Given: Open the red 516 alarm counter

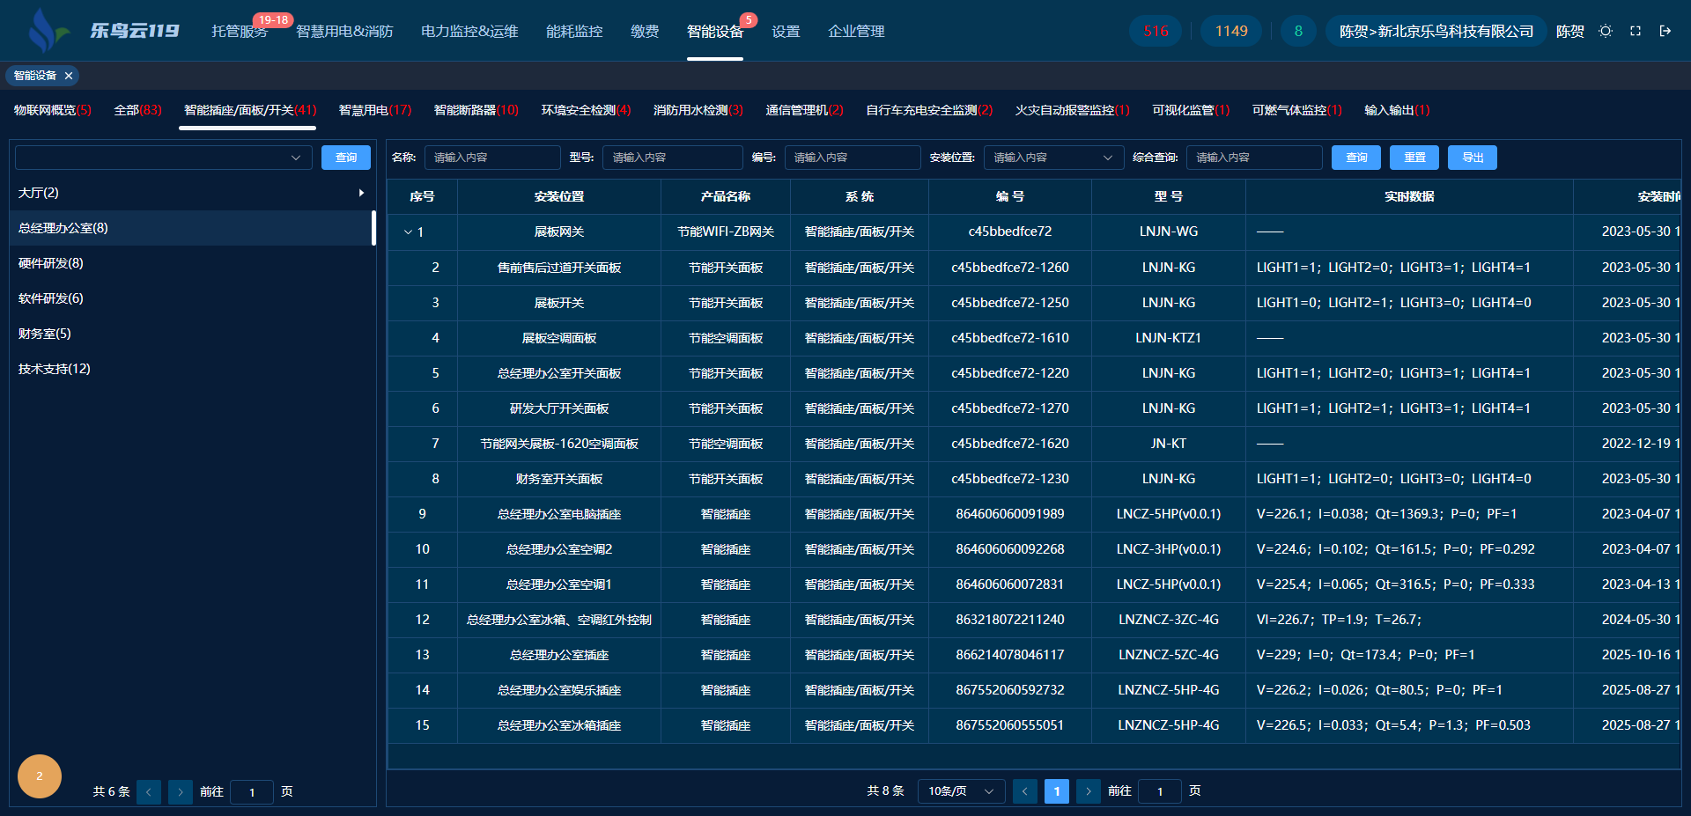Looking at the screenshot, I should (1156, 31).
